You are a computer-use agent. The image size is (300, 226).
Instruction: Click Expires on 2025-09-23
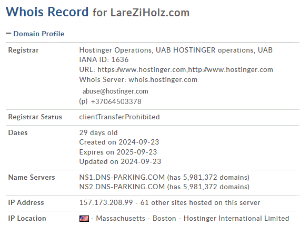118,152
